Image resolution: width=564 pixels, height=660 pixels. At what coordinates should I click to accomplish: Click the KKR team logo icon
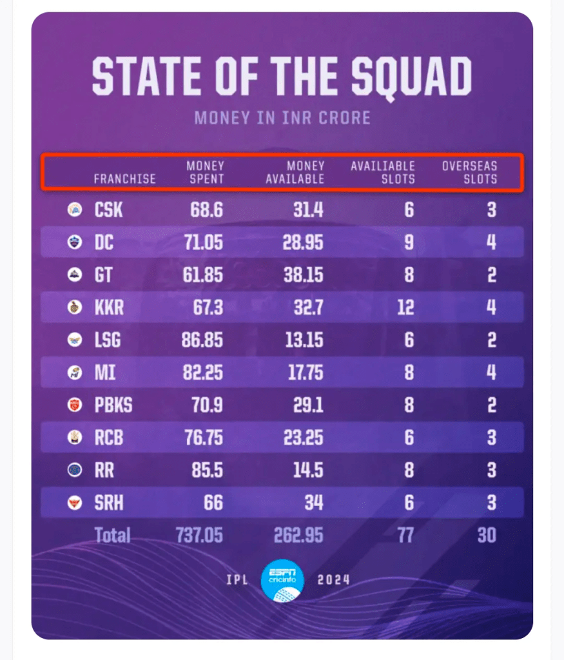point(75,307)
